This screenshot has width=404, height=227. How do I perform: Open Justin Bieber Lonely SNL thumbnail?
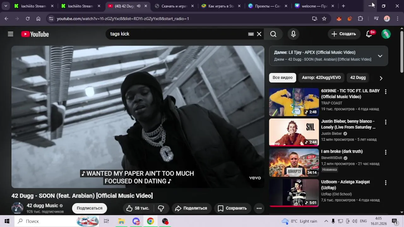pyautogui.click(x=294, y=132)
